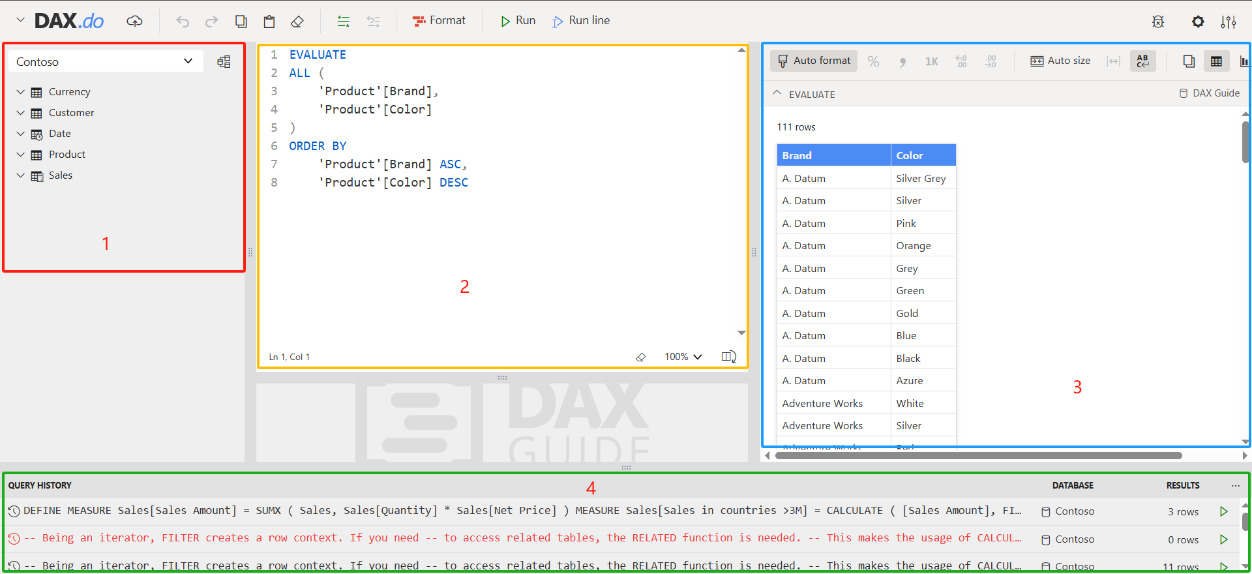This screenshot has height=574, width=1252.
Task: Format the DAX query with Format
Action: pos(439,21)
